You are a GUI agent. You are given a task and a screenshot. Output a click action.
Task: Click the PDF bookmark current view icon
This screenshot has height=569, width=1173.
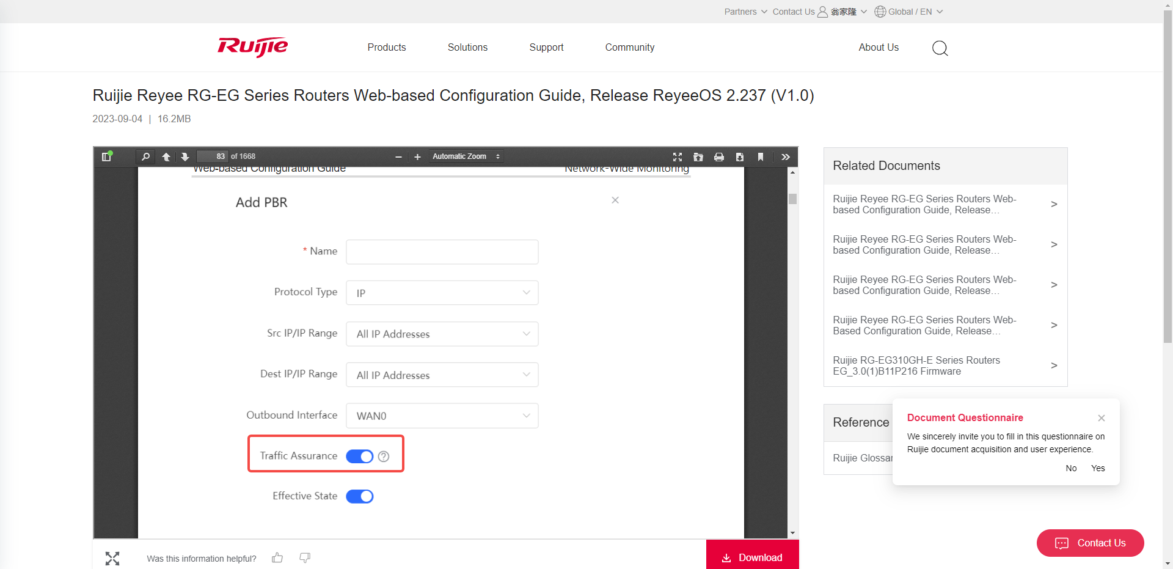point(761,157)
